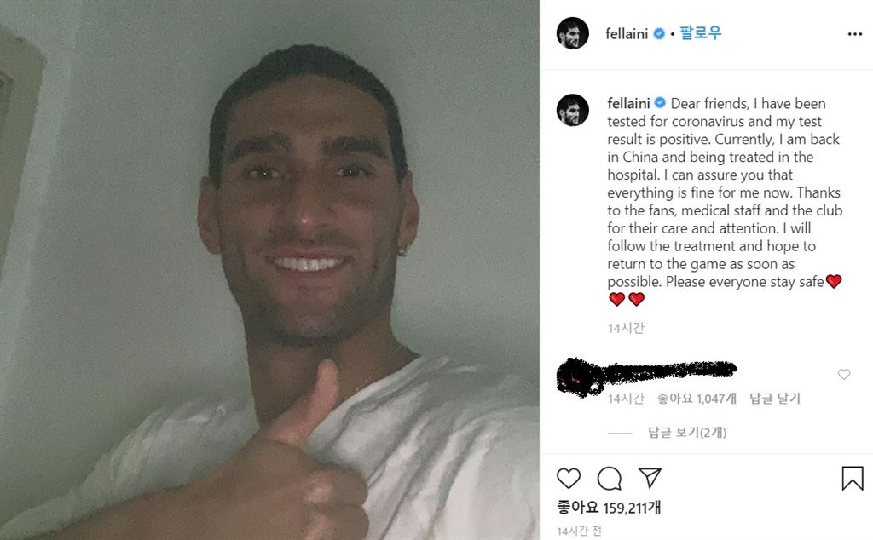Screen dimensions: 873x540
Task: Open the three-dot more options menu
Action: [854, 34]
